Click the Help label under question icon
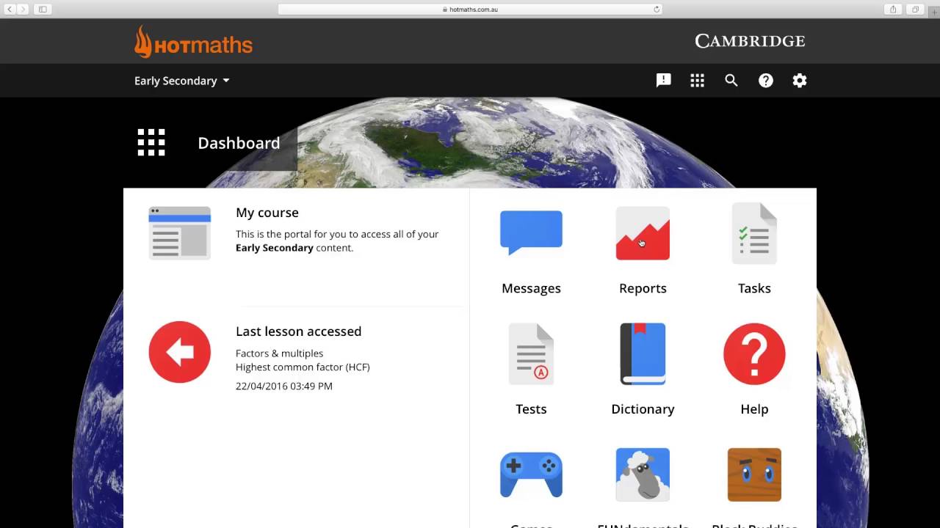 click(754, 409)
